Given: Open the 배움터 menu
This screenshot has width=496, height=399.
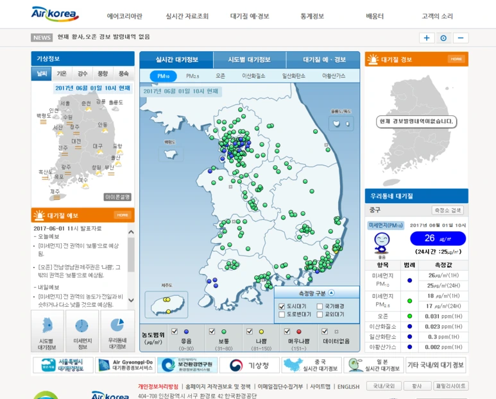Looking at the screenshot, I should pos(375,16).
